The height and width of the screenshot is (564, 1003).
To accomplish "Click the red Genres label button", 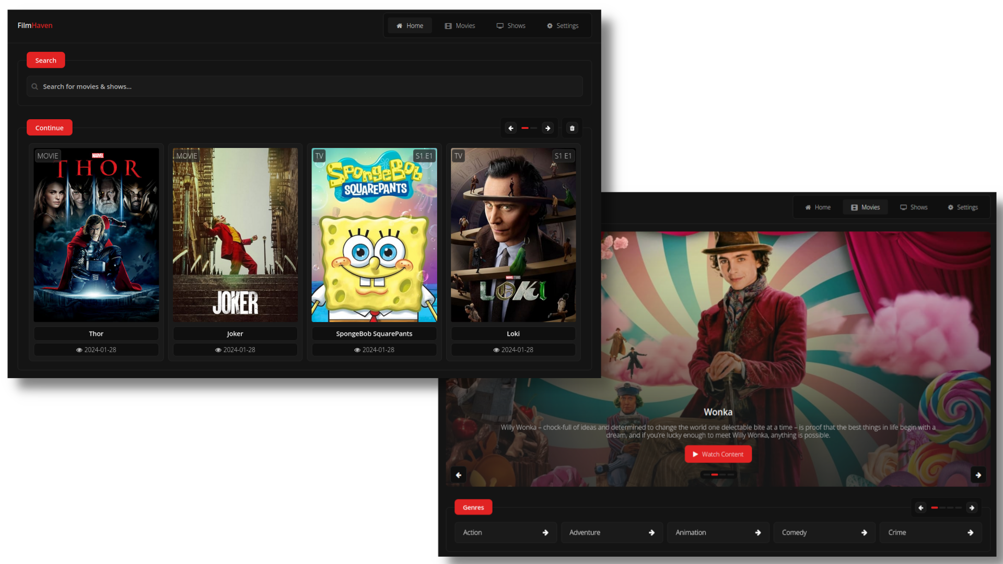I will point(473,507).
